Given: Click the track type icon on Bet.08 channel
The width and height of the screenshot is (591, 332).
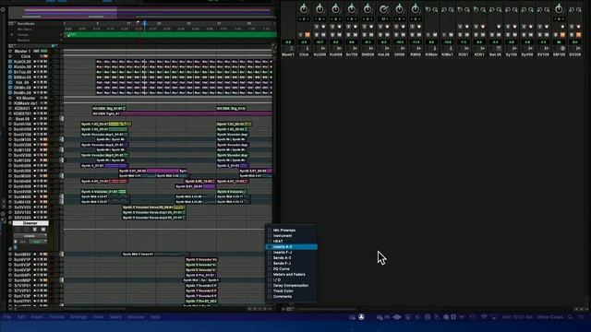Looking at the screenshot, I should click(499, 49).
